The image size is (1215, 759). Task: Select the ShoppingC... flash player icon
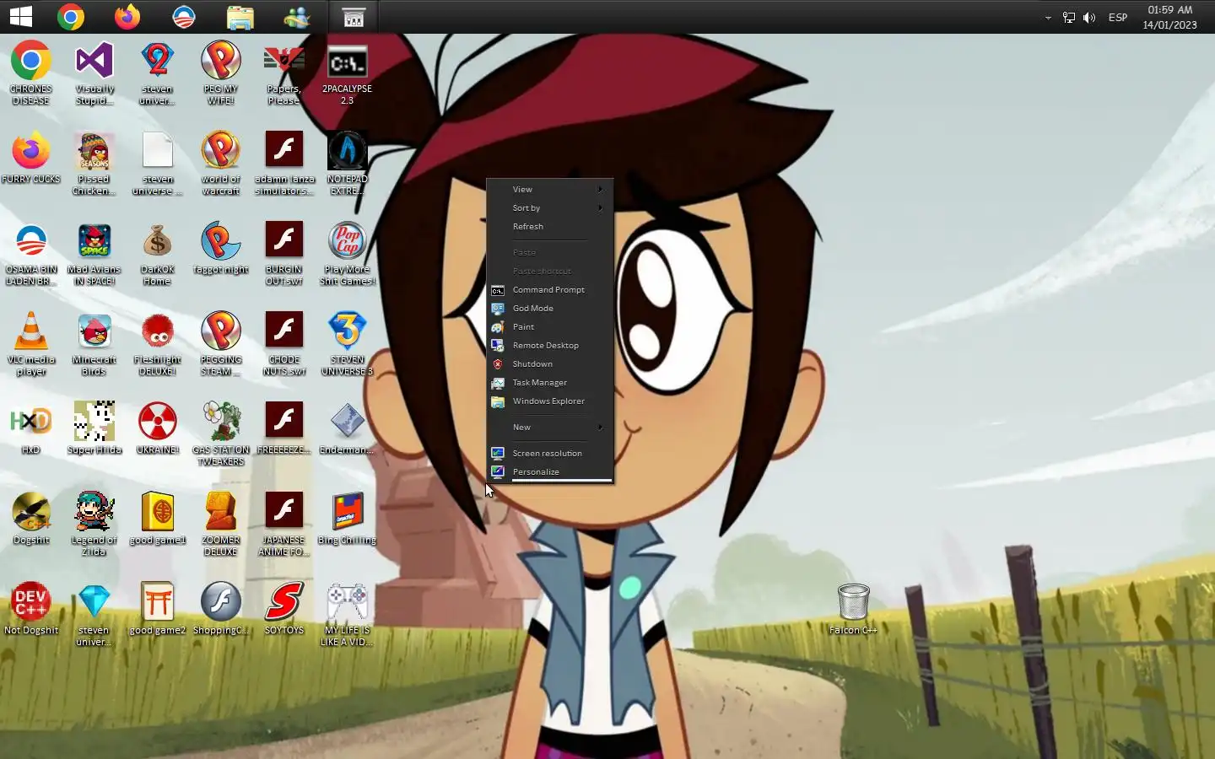tap(221, 609)
